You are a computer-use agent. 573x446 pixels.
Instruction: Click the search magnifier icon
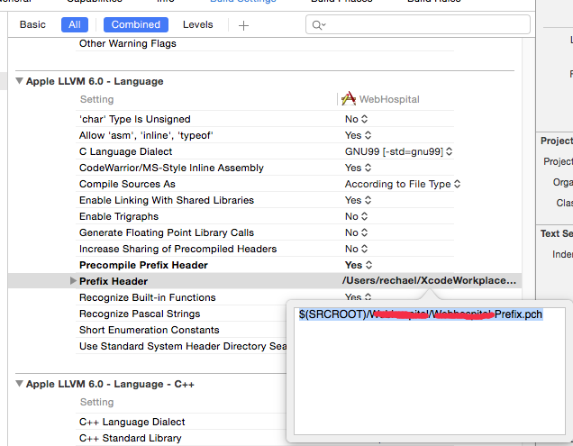click(x=317, y=25)
